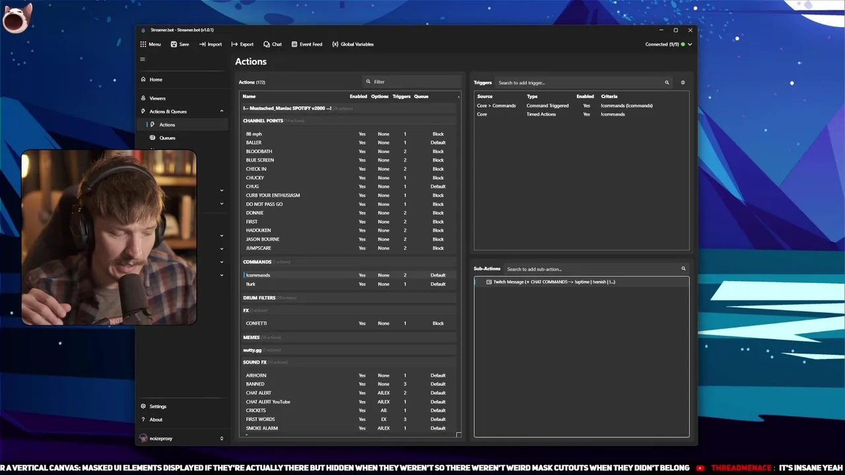Image resolution: width=845 pixels, height=475 pixels.
Task: Select the Actions sidebar sub-item
Action: click(x=182, y=125)
